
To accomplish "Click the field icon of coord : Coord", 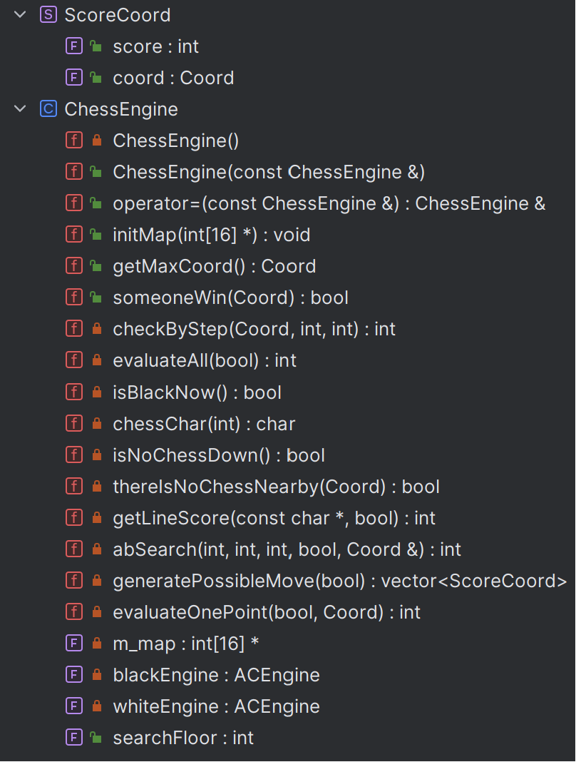I will coord(74,77).
